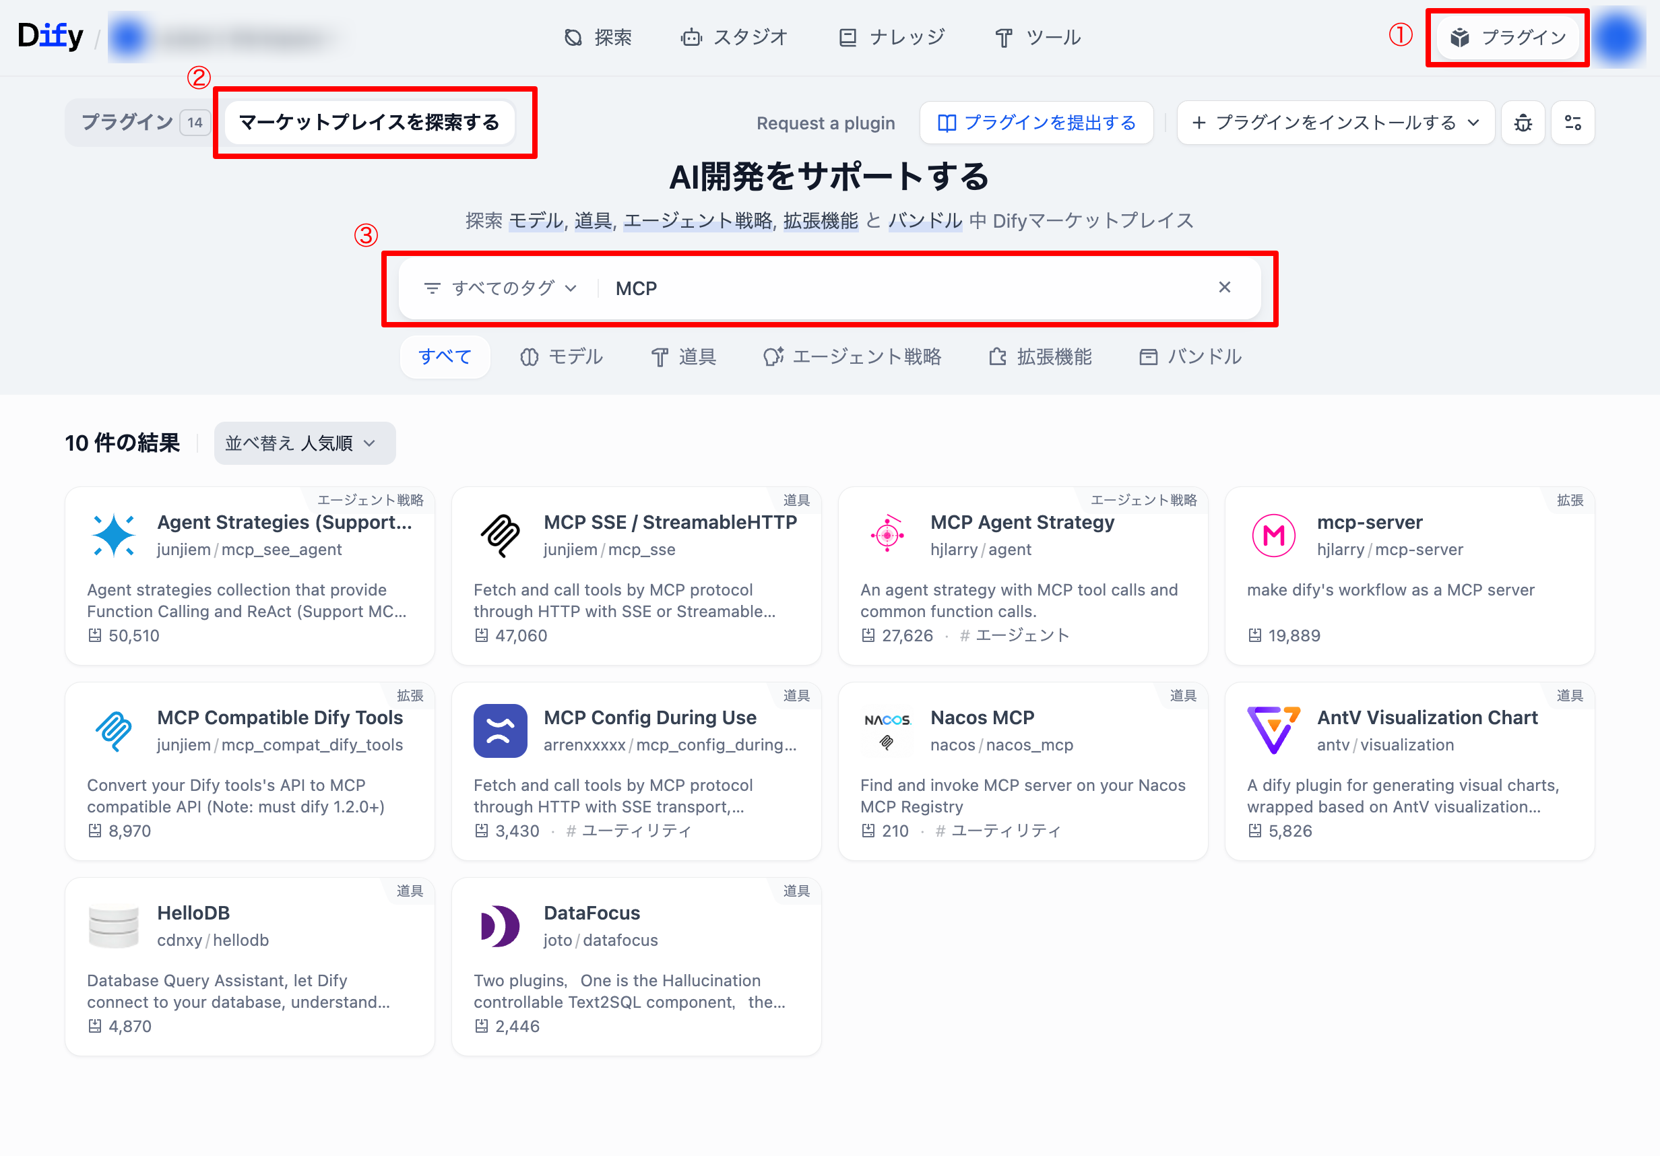
Task: Switch to the モデル category tab
Action: 561,357
